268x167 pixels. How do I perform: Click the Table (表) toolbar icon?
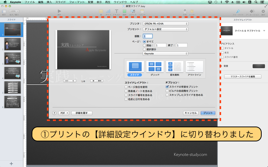click(x=101, y=11)
